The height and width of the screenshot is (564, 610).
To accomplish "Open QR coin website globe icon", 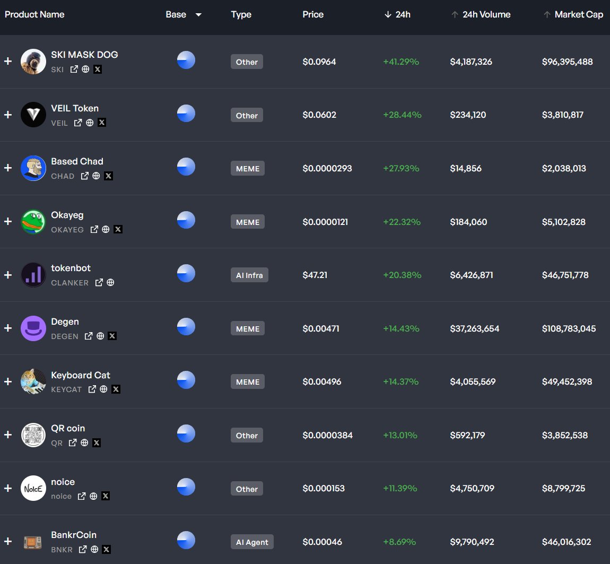I will tap(84, 443).
